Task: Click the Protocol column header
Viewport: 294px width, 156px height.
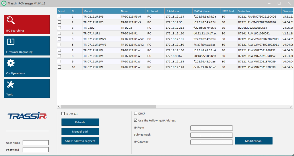Action: point(156,11)
